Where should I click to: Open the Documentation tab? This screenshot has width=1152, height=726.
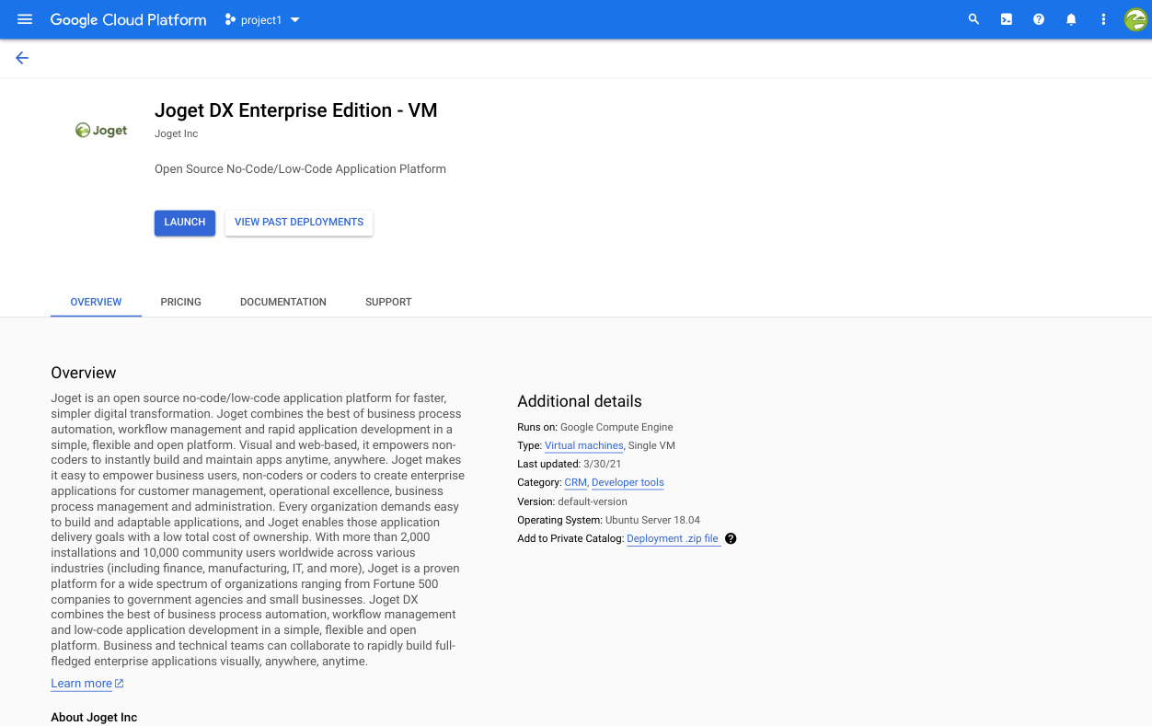[x=282, y=302]
